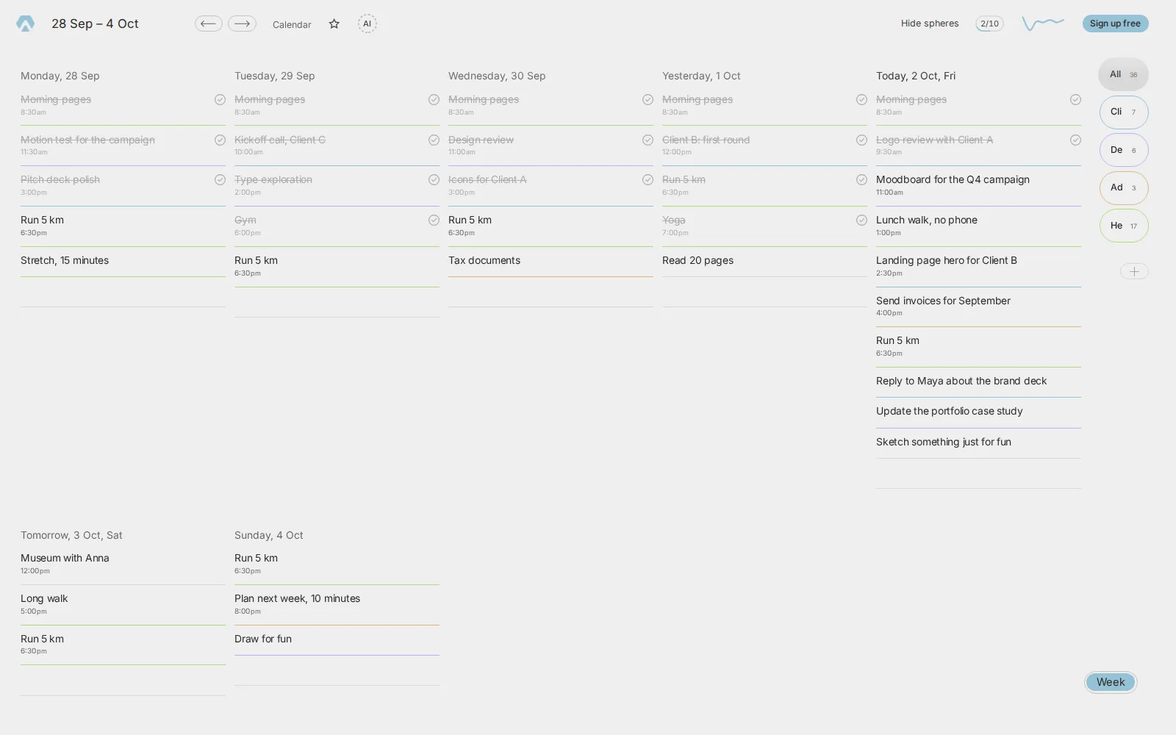Click Sign up free button

point(1115,24)
